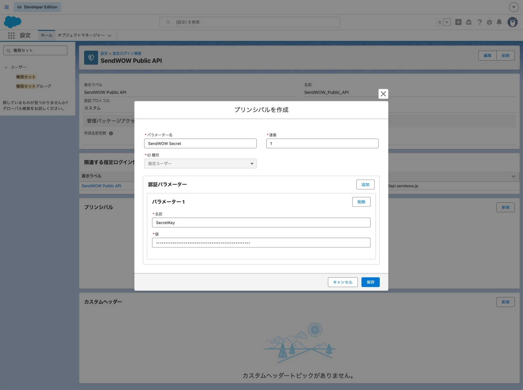Screen dimensions: 523x390
Task: Open the SendWOW Public API related link
Action: (101, 186)
